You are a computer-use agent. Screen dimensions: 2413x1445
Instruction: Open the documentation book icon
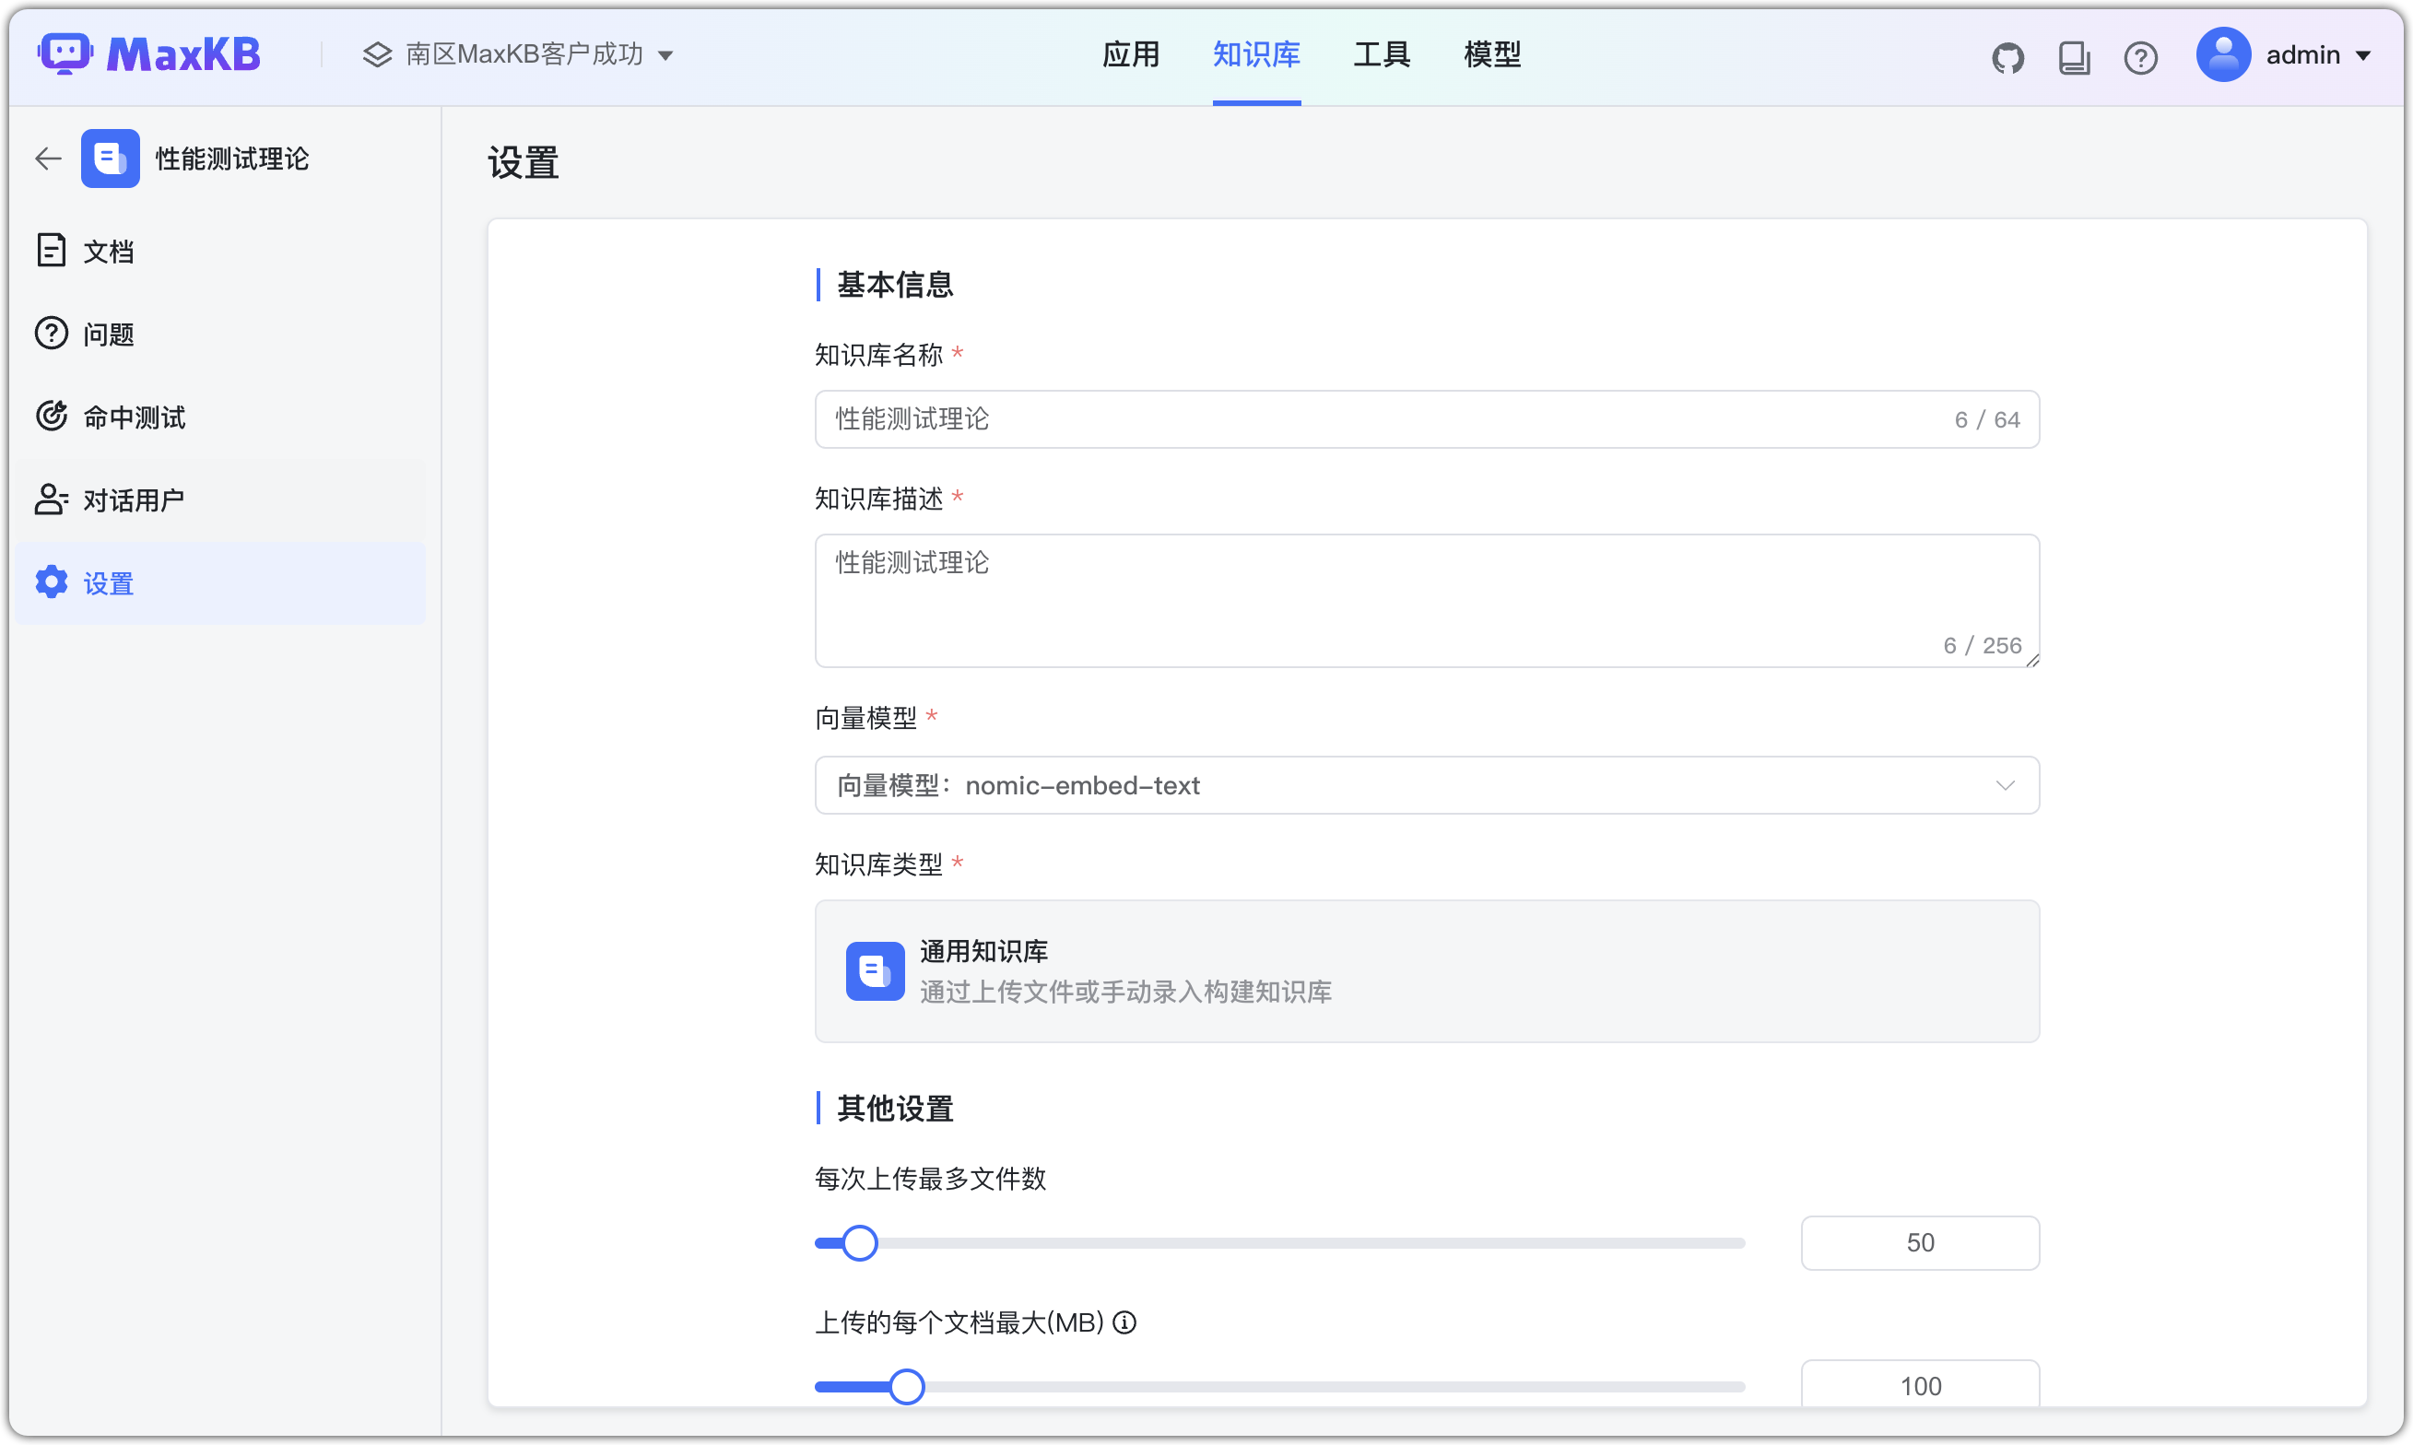(x=2073, y=57)
